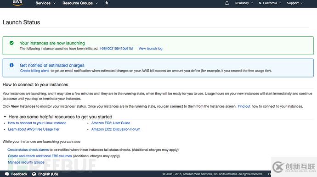Open Learn about AWS Free Usage Tier
Screen dimensions: 317x177
tap(34, 129)
